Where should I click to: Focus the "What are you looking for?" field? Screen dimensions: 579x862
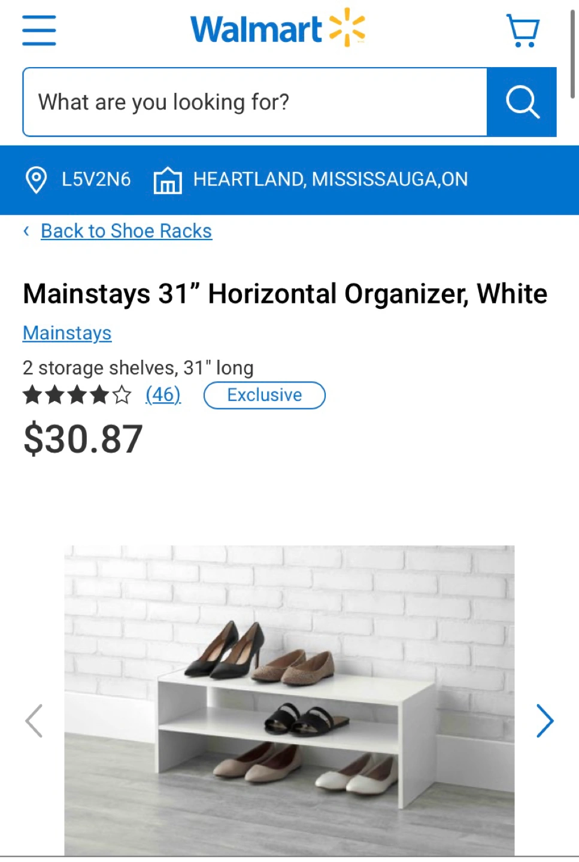tap(255, 102)
